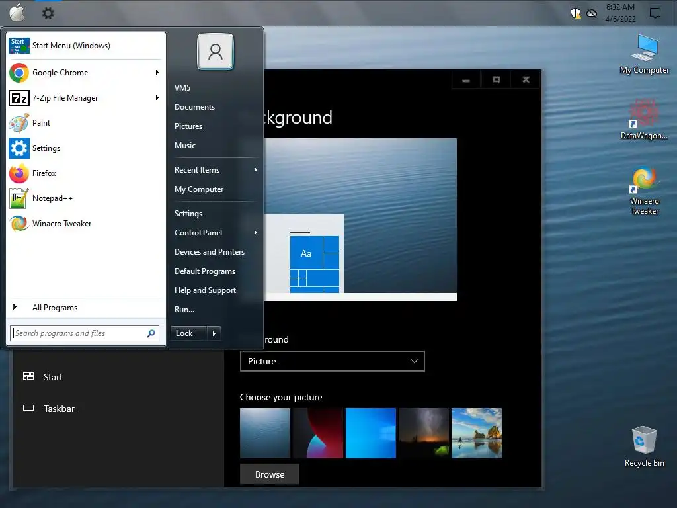
Task: Launch Firefox from start menu
Action: (x=85, y=173)
